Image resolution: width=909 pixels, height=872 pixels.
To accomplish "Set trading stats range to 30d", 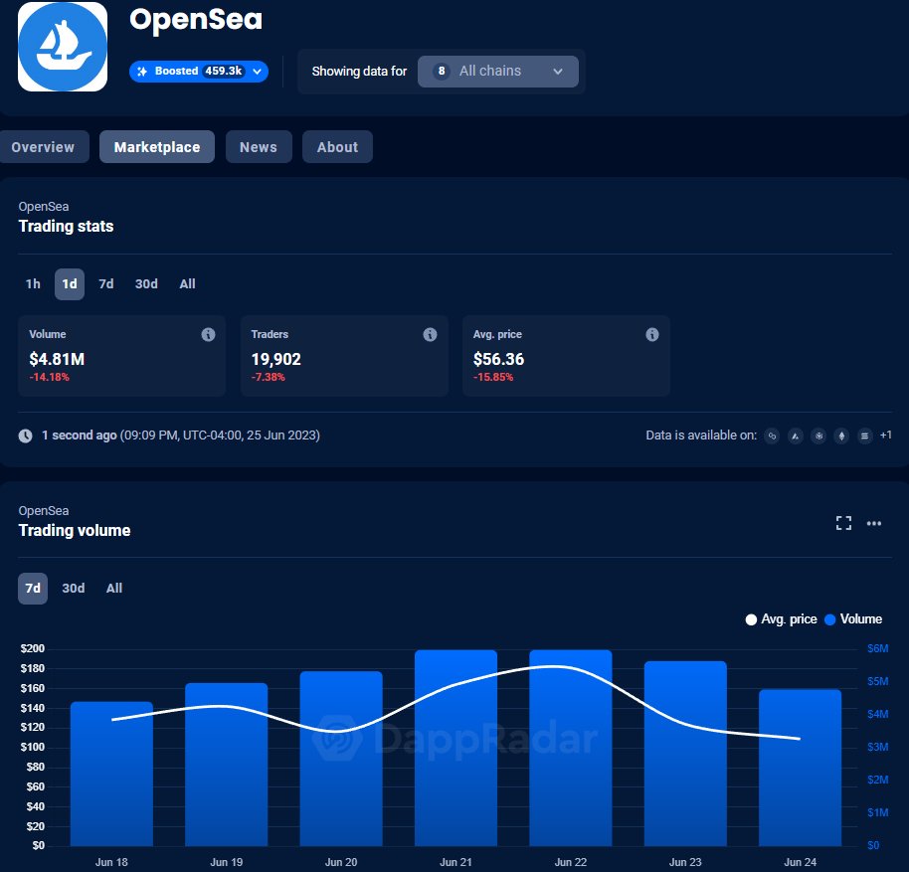I will point(146,284).
